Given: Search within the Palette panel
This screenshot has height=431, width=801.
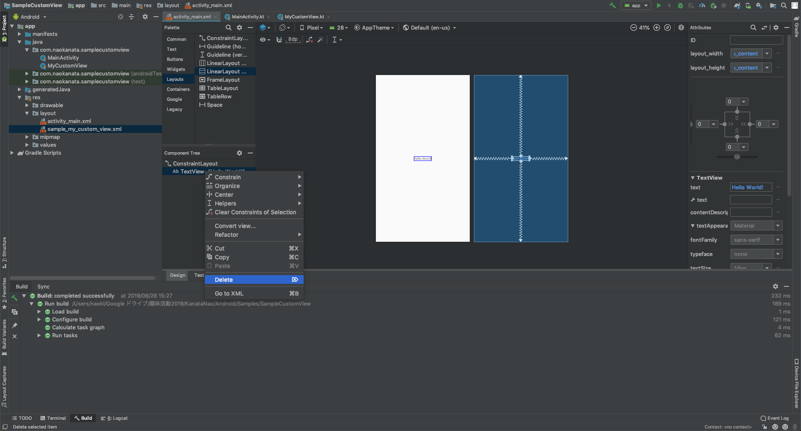Looking at the screenshot, I should (228, 28).
